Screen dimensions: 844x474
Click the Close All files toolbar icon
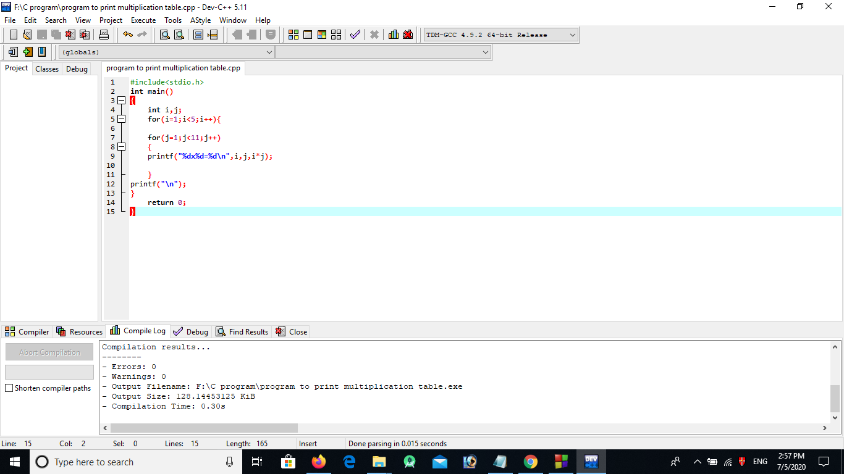point(85,35)
